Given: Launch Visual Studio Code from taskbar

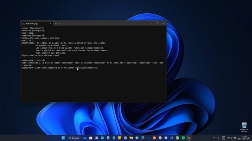Looking at the screenshot, I should click(x=172, y=138).
